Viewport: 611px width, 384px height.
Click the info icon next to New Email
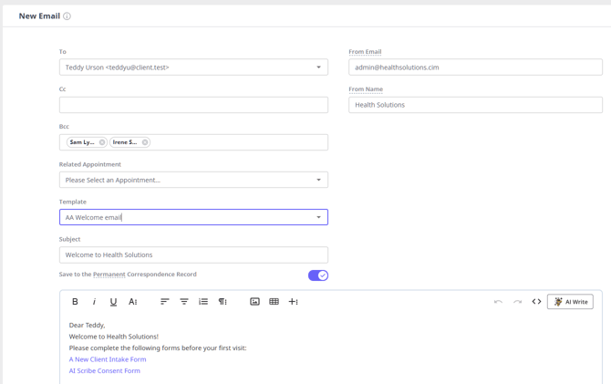point(67,16)
